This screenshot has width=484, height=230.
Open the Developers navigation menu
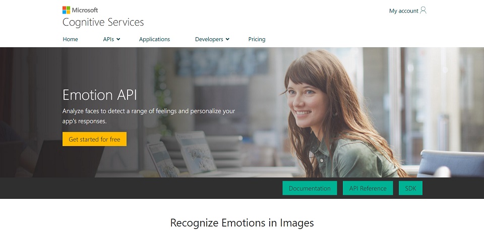coord(209,39)
